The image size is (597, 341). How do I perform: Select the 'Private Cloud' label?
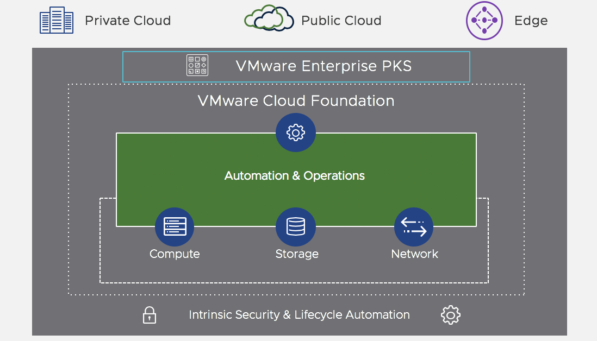point(128,21)
